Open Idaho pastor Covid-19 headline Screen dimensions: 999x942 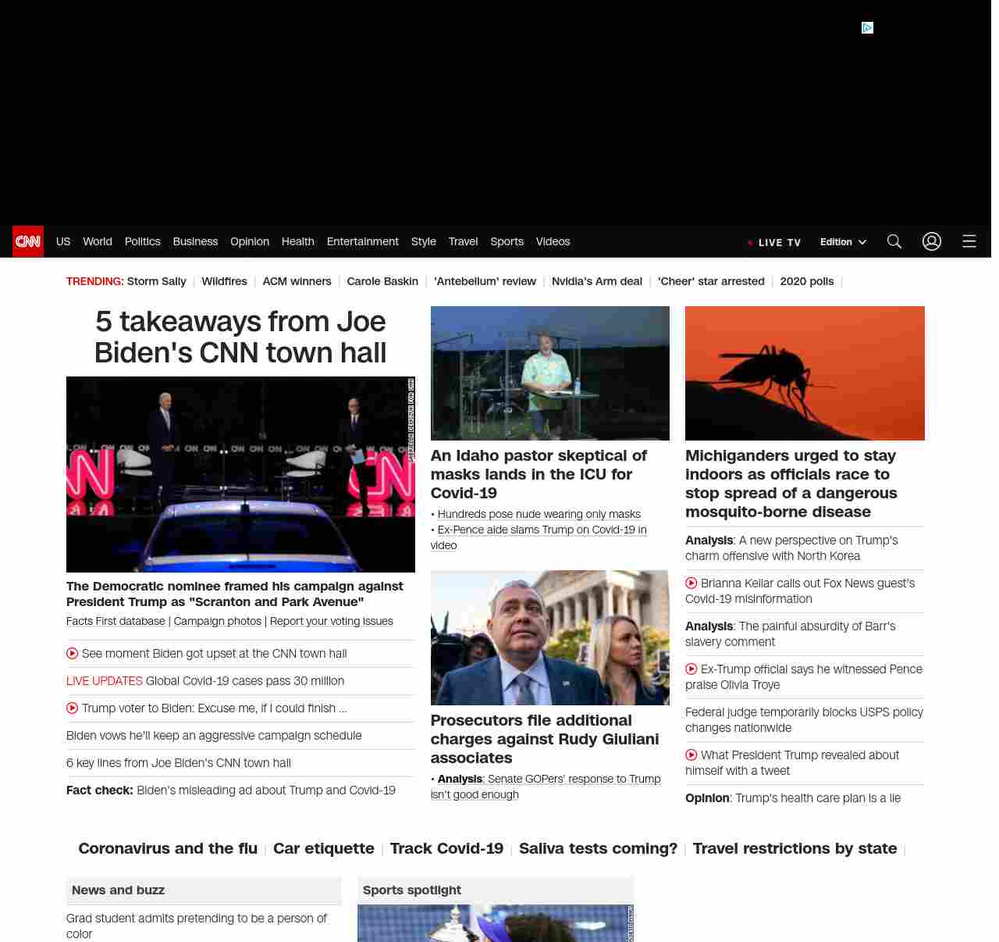coord(539,474)
